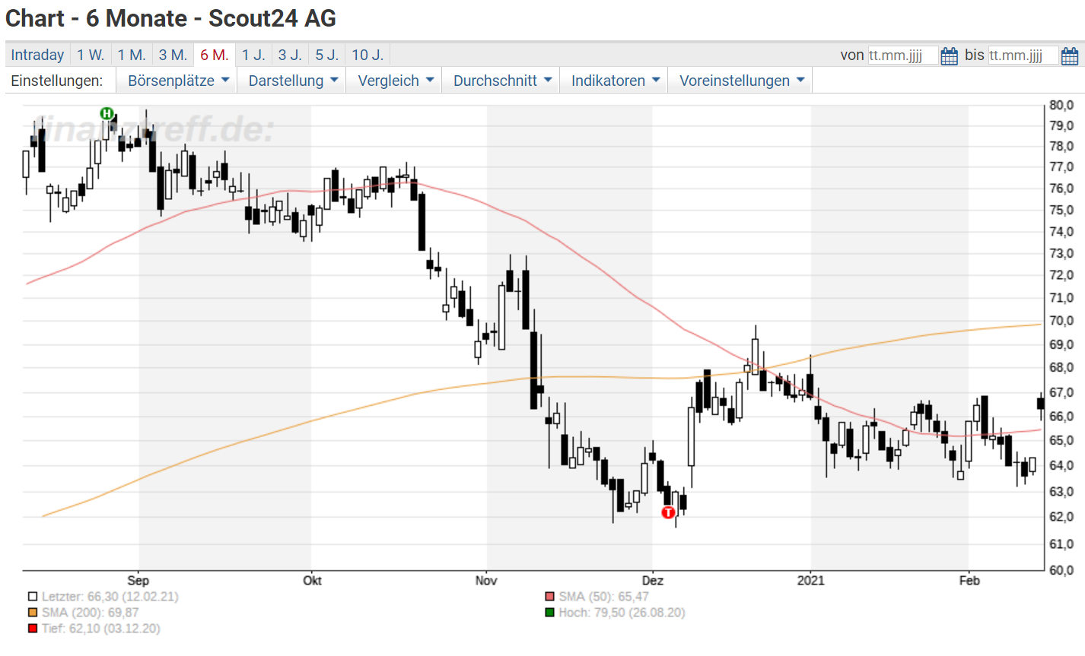This screenshot has width=1085, height=656.
Task: Click the 80,0 price axis label
Action: (1062, 106)
